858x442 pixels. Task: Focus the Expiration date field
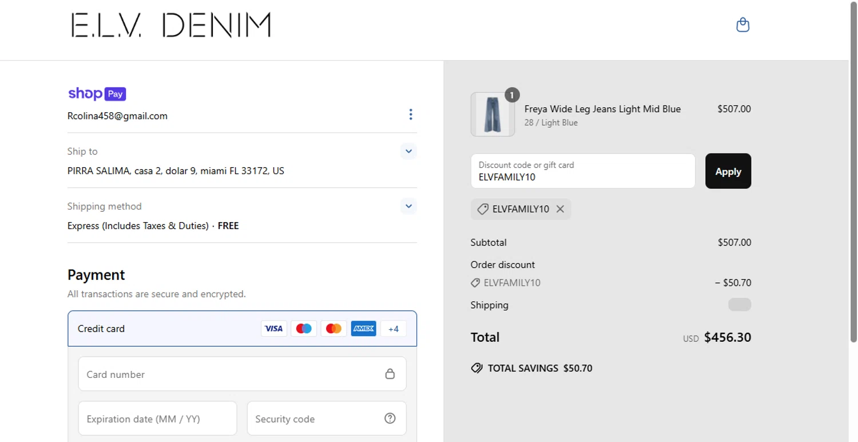[x=157, y=419]
